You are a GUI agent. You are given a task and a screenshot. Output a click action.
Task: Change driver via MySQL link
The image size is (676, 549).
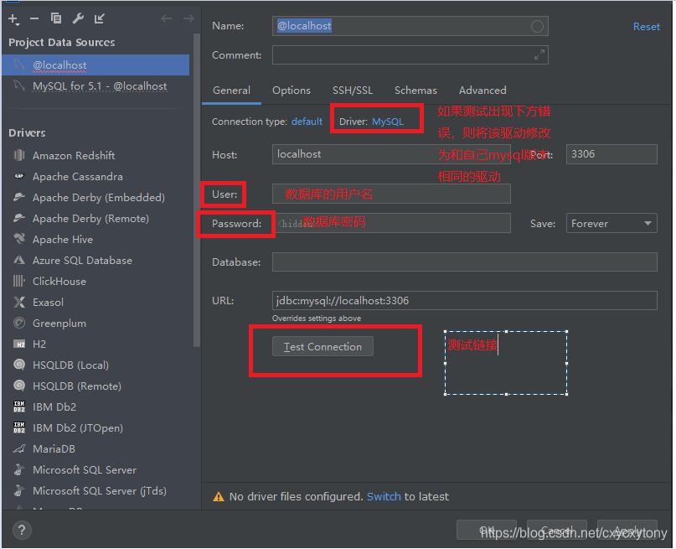coord(388,122)
